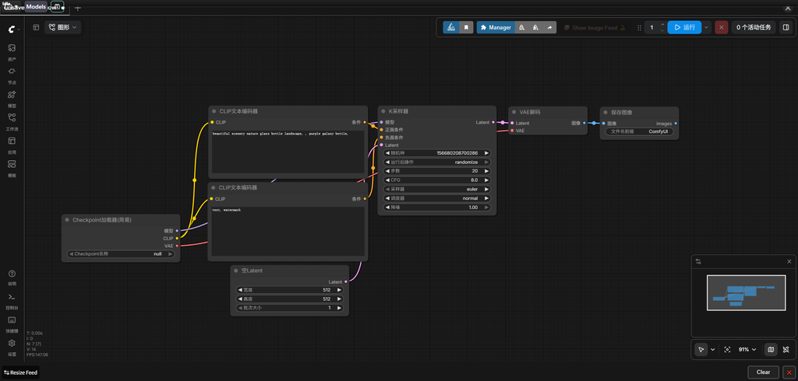Open the dropdown arrow beside 运行
Viewport: 798px width, 381px height.
pos(706,27)
